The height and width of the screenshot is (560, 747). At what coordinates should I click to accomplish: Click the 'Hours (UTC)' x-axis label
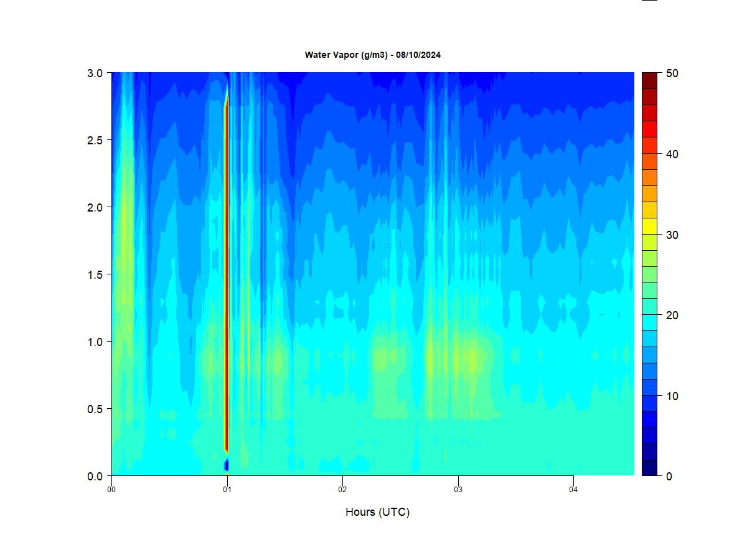[x=377, y=512]
